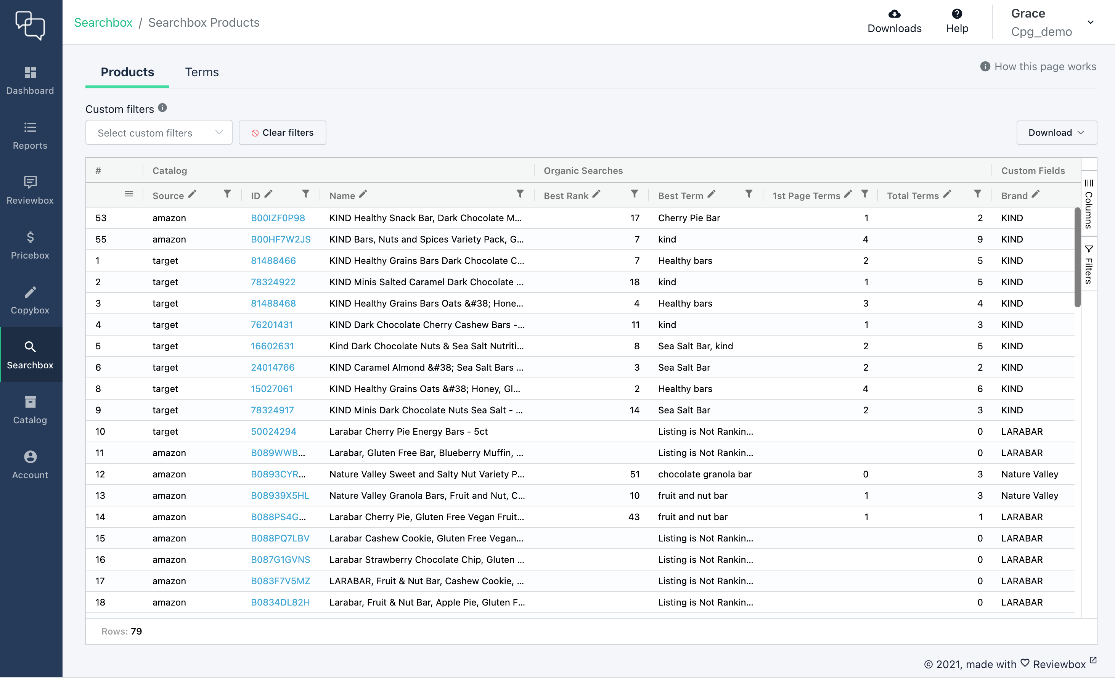This screenshot has width=1115, height=678.
Task: Open Reviewbox from the sidebar
Action: [30, 182]
